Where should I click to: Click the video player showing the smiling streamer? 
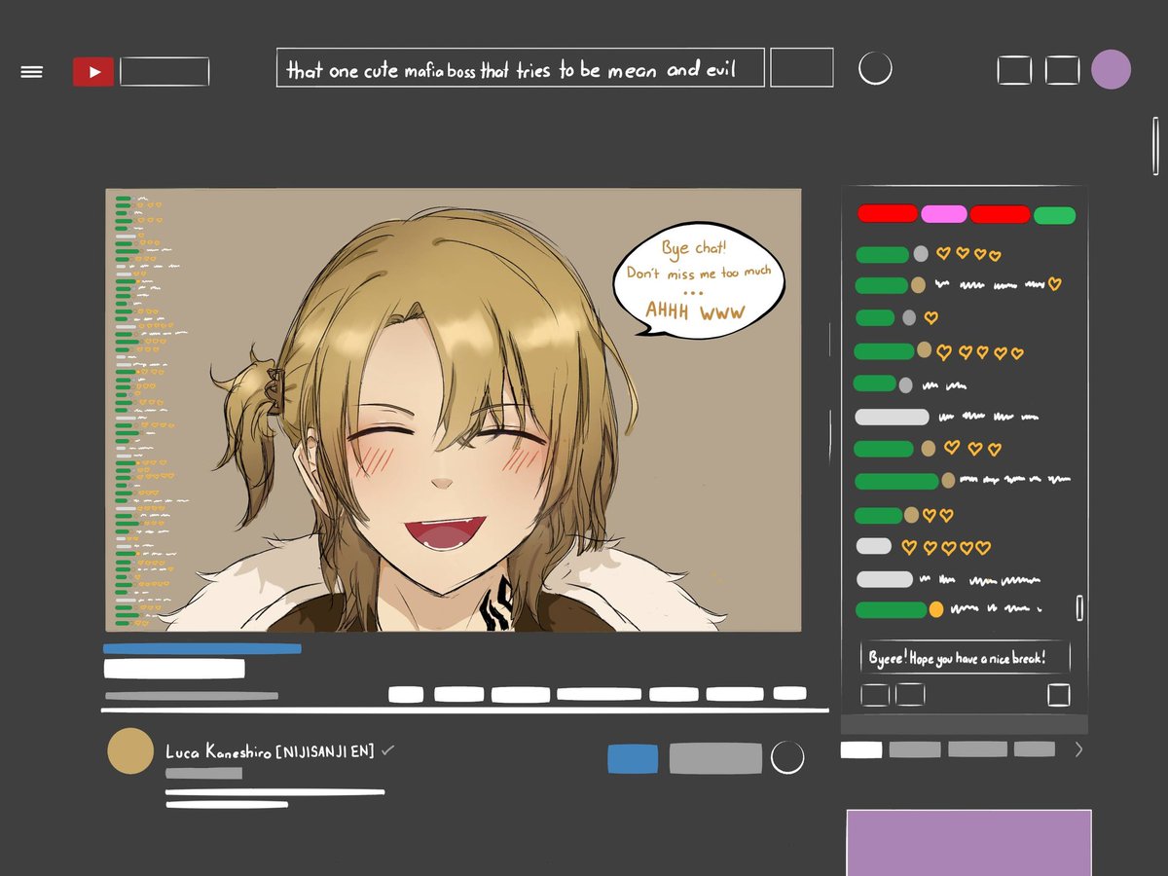(454, 410)
